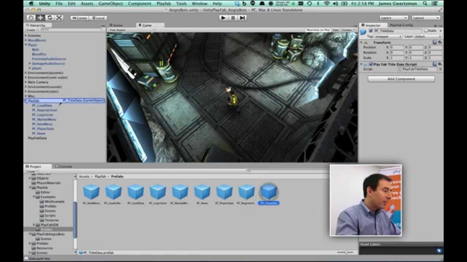Select the Scale tool in the toolbar
The width and height of the screenshot is (467, 262).
pyautogui.click(x=59, y=17)
